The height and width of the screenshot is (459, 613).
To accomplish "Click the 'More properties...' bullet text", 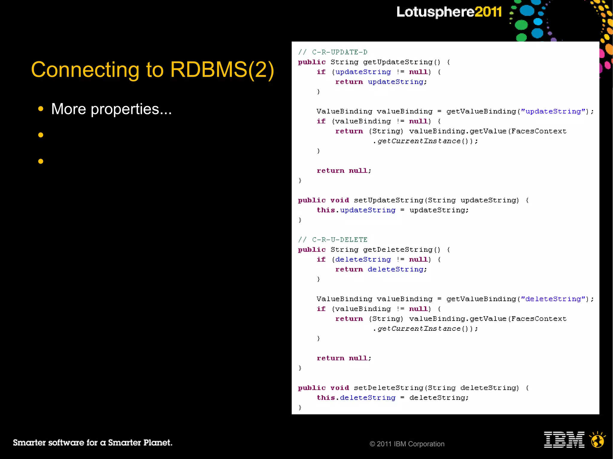I will pyautogui.click(x=111, y=109).
